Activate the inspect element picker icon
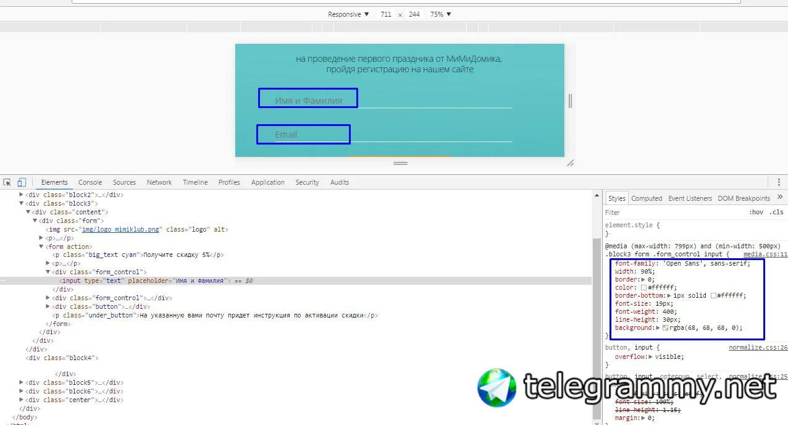This screenshot has height=425, width=788. [x=7, y=182]
